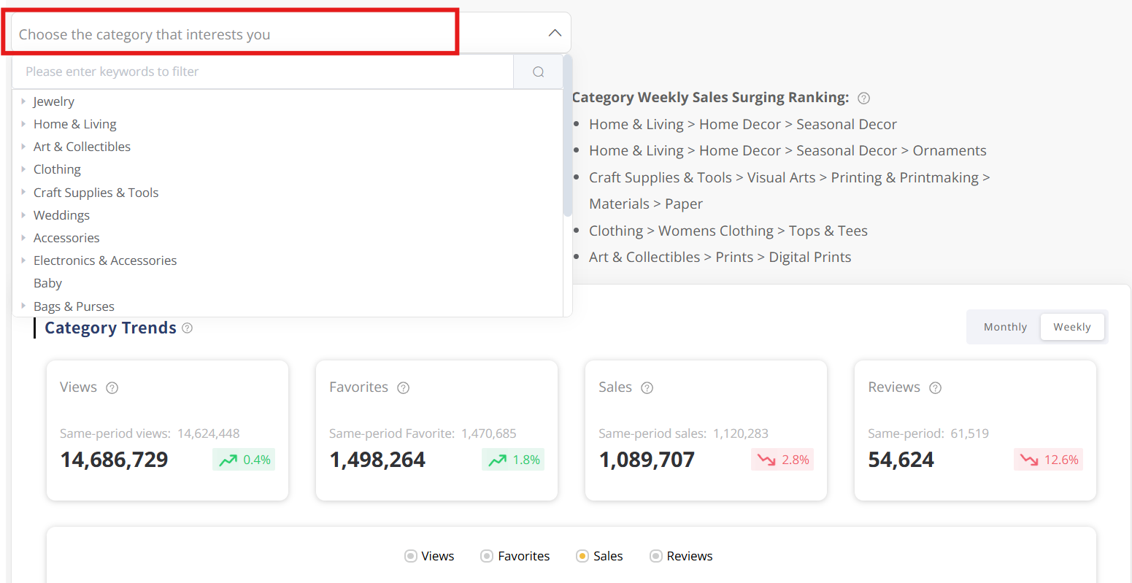Click the red downtrend icon in Reviews card
1132x583 pixels.
point(1029,460)
